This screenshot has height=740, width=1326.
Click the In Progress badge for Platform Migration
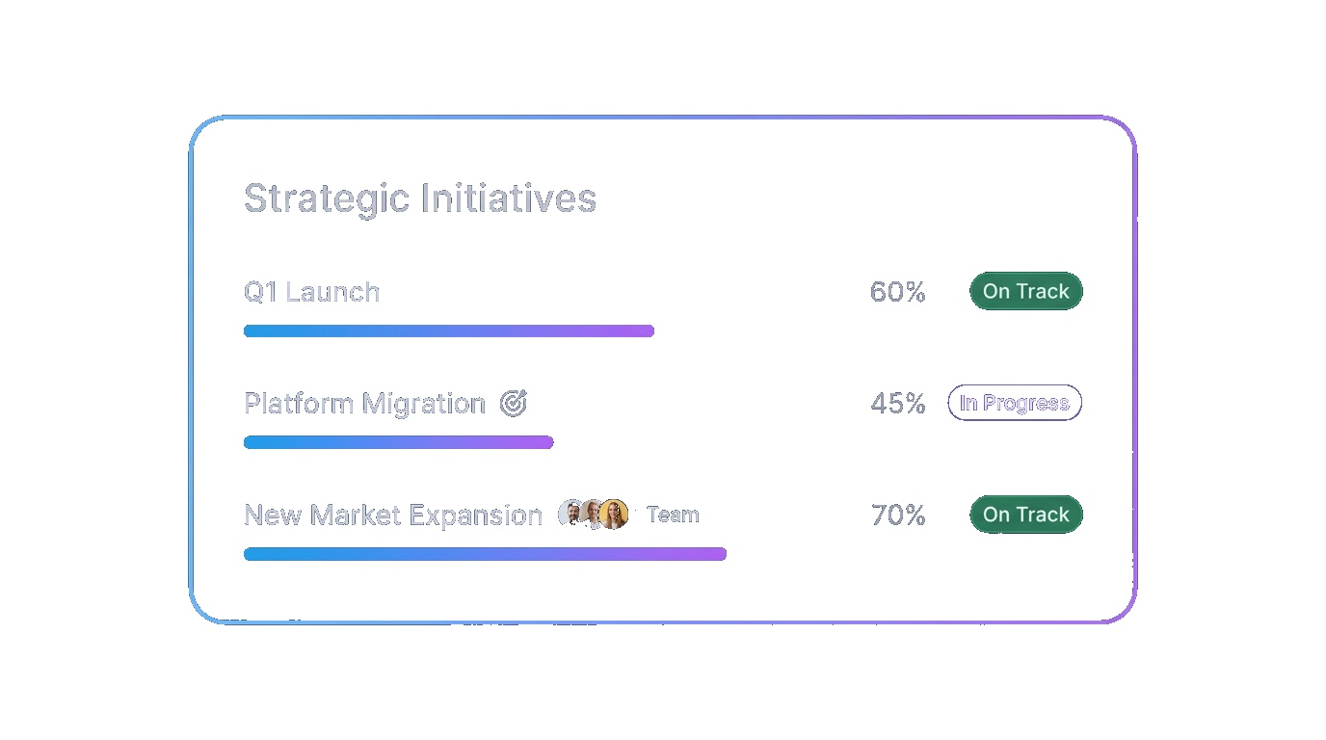1014,403
